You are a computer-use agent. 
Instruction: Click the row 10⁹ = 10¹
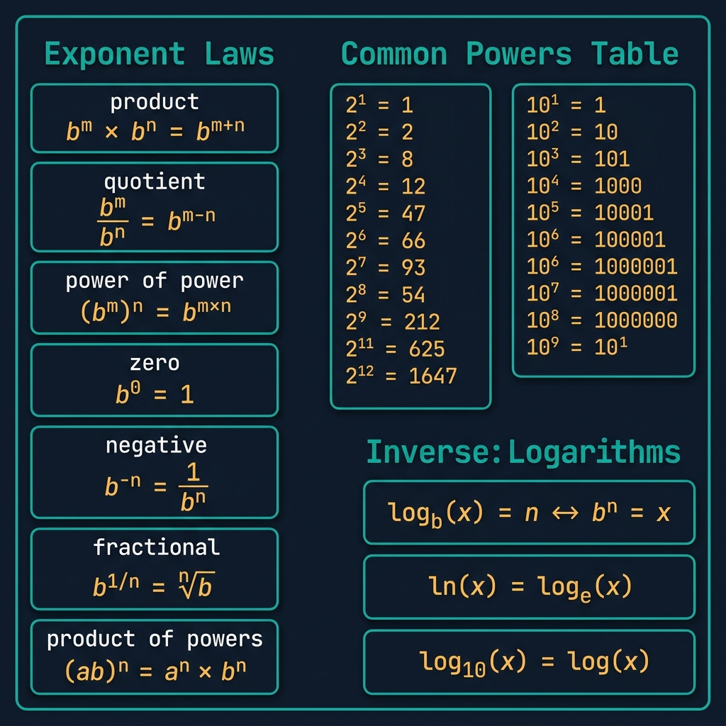[577, 347]
